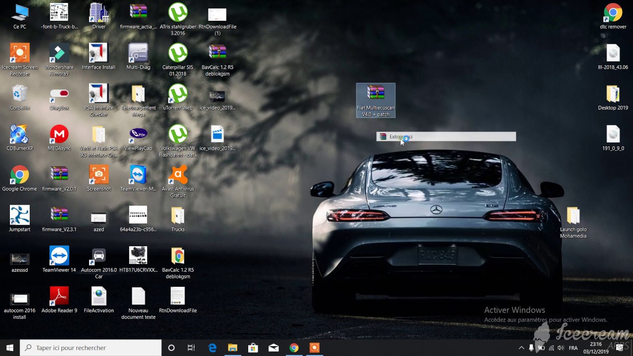633x356 pixels.
Task: Select ATris stahlgruber 3.2016 torrent icon
Action: 178,20
